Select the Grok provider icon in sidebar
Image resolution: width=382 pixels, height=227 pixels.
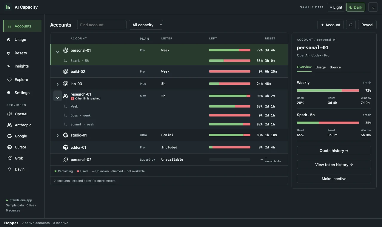(10, 158)
